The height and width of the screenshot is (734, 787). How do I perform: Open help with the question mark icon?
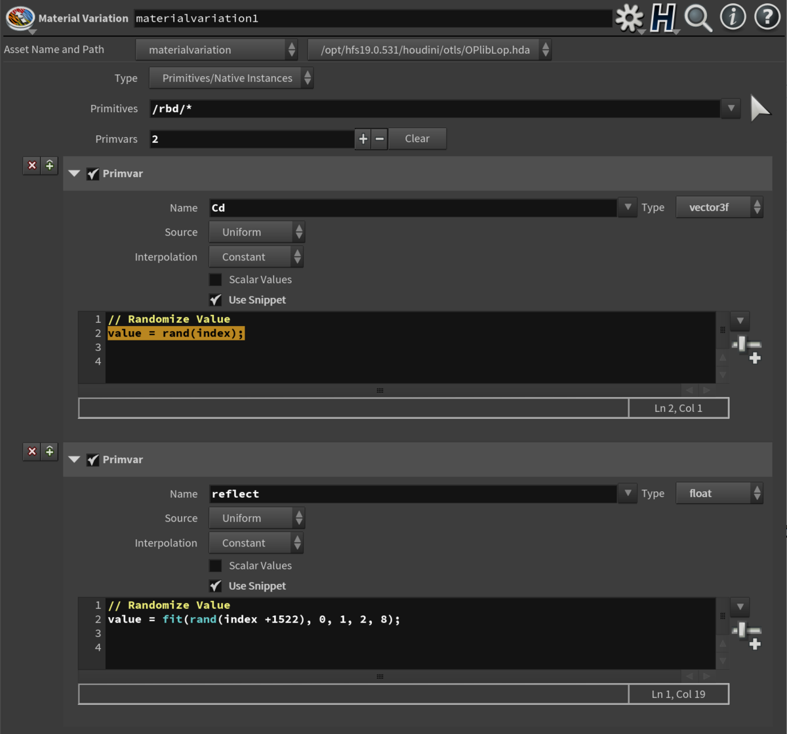click(x=767, y=18)
